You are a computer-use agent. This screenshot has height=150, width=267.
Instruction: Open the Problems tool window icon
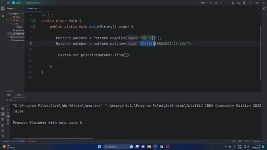[x=3, y=131]
